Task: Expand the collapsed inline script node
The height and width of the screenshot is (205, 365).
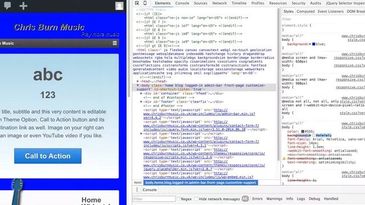Action: pos(141,134)
